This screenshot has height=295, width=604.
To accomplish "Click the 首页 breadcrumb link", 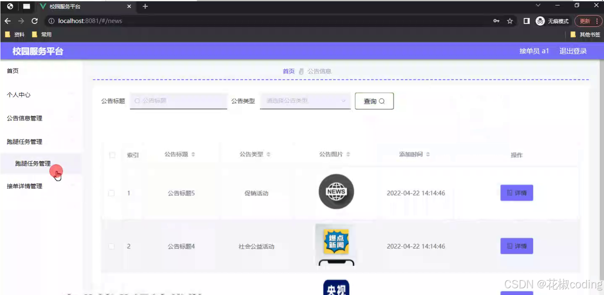I will click(288, 70).
